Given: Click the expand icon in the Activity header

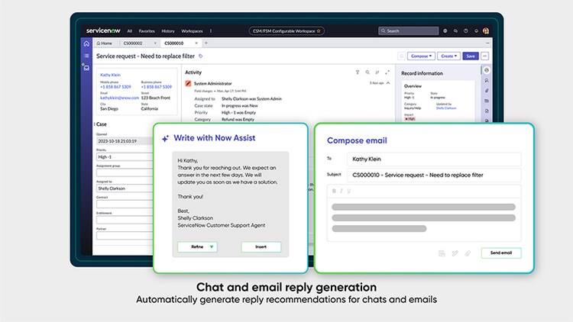Looking at the screenshot, I should tap(387, 72).
